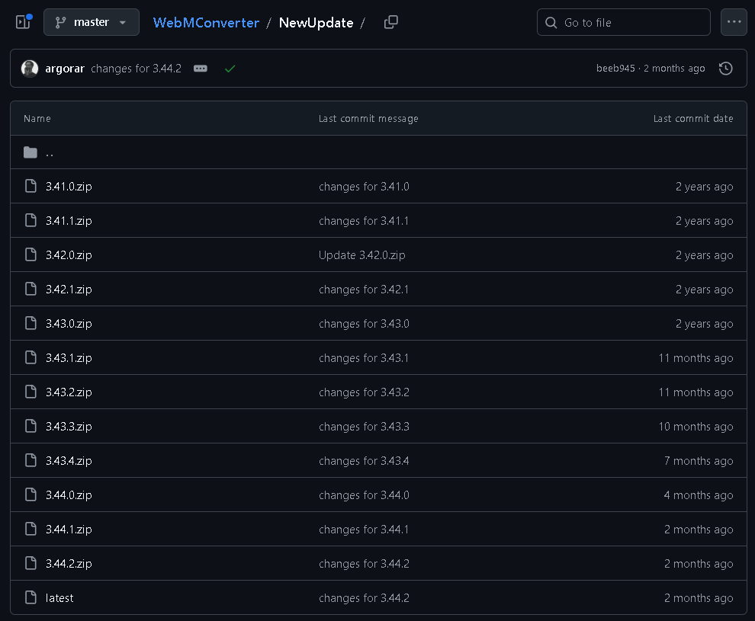Click file icon for latest
The image size is (755, 621).
[31, 597]
